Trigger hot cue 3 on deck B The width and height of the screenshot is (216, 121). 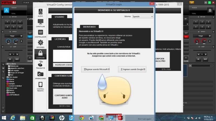click(208, 22)
